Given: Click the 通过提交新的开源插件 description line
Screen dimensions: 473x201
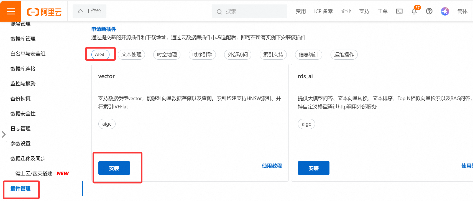Looking at the screenshot, I should (x=199, y=37).
